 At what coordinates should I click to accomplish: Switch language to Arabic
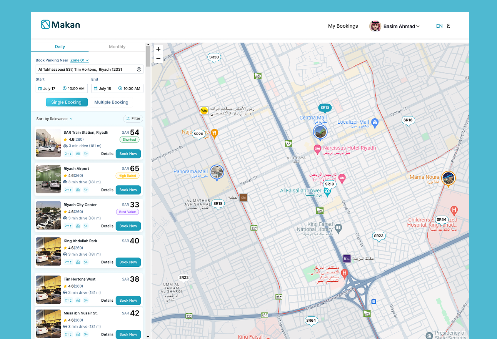[x=448, y=26]
